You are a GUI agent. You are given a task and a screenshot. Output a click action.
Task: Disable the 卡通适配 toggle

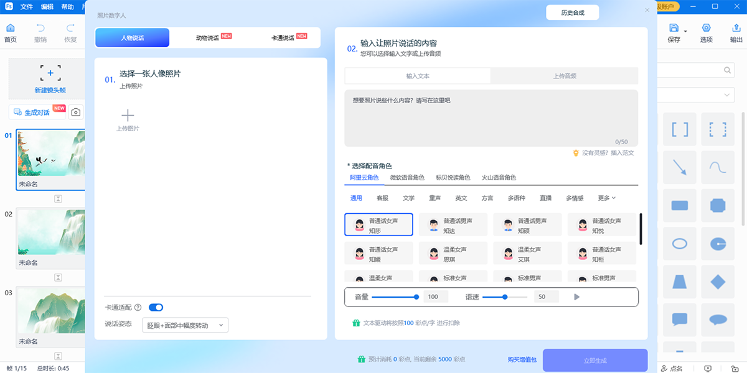pyautogui.click(x=156, y=307)
